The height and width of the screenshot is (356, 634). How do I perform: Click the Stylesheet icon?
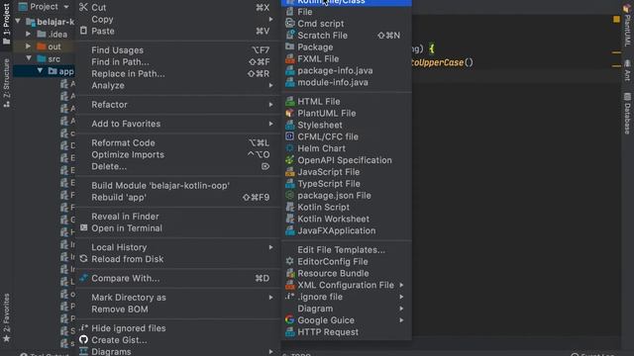coord(290,125)
